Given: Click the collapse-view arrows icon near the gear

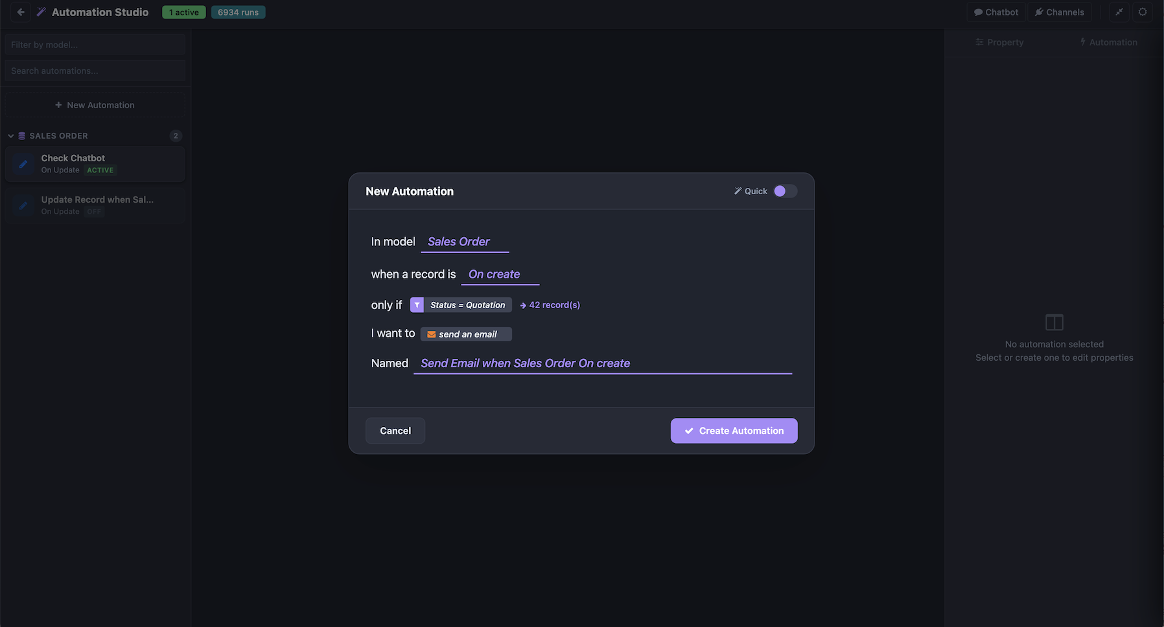Looking at the screenshot, I should point(1119,12).
